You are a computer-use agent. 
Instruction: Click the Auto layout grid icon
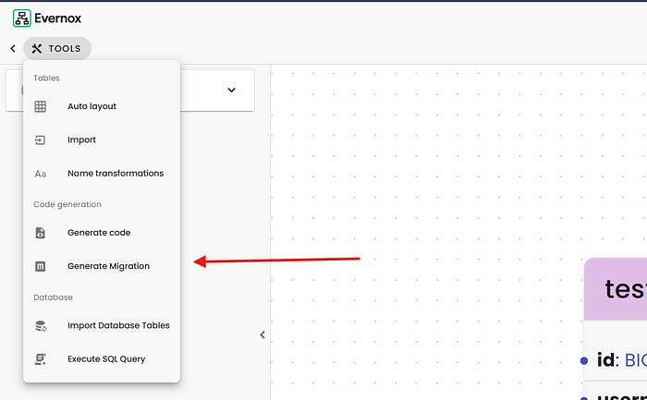point(40,106)
